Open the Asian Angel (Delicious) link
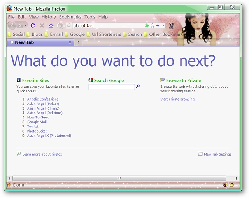249x198 pixels. coord(45,113)
